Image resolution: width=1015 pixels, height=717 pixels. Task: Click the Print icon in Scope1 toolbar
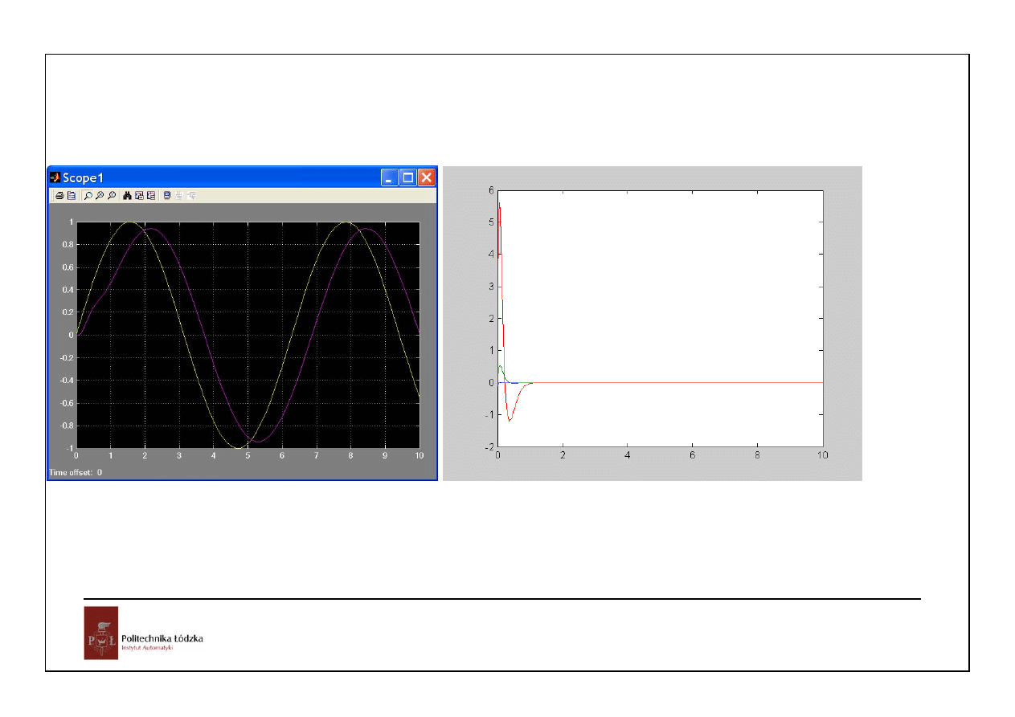(x=59, y=195)
